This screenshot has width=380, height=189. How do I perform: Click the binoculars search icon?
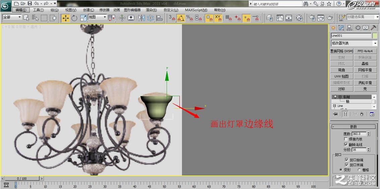[x=306, y=4]
